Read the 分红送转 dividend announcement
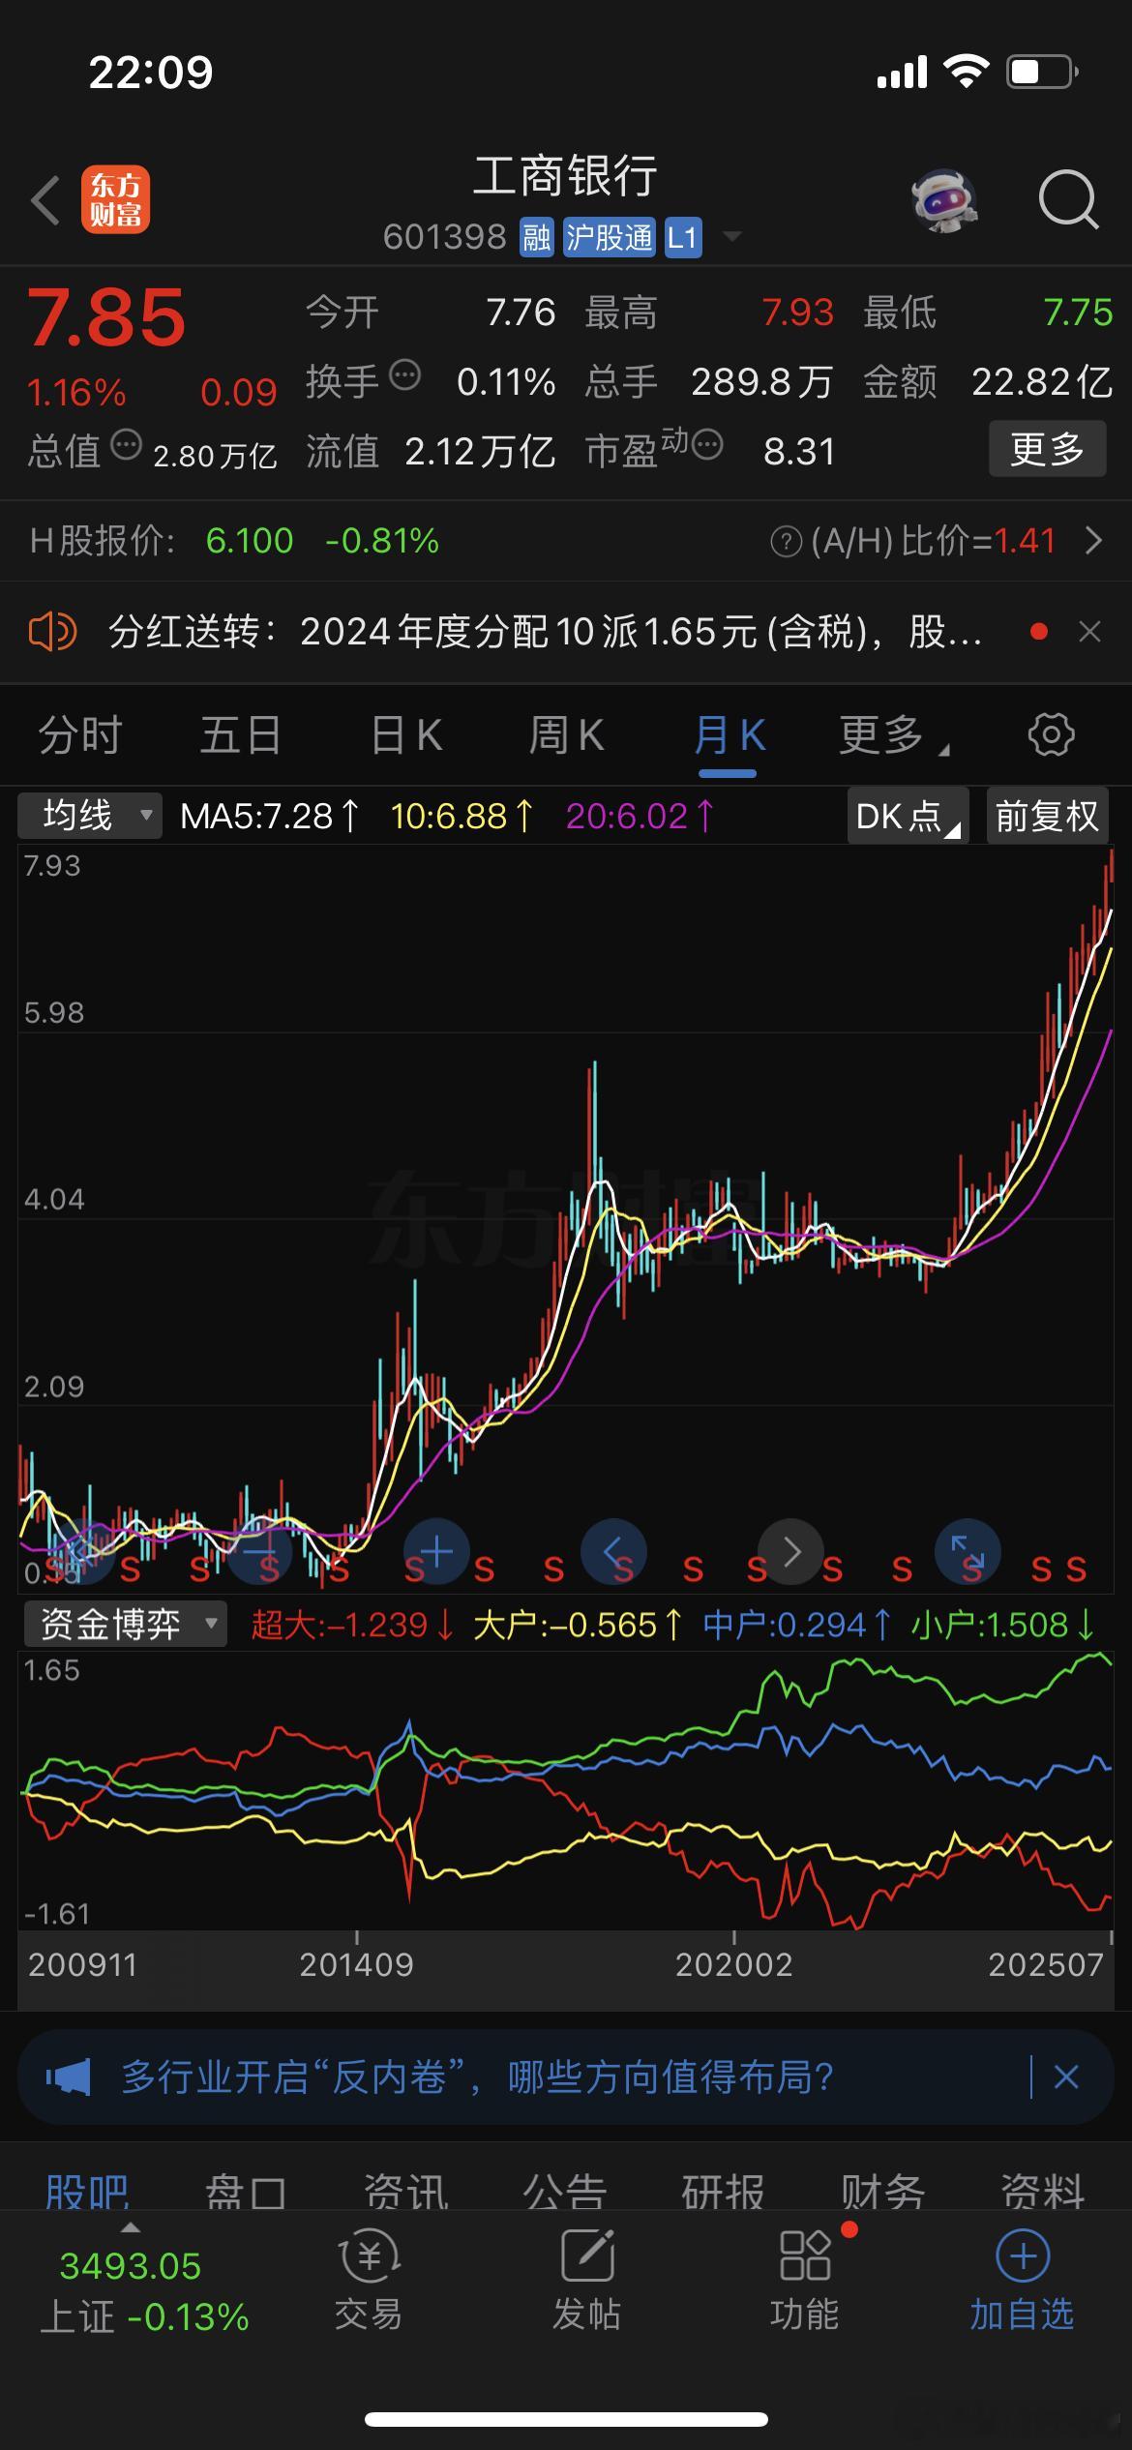The width and height of the screenshot is (1132, 2450). 547,633
